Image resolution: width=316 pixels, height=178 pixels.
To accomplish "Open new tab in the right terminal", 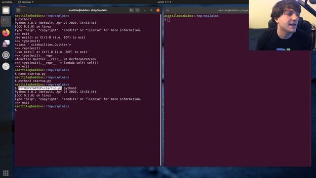I will tap(168, 10).
